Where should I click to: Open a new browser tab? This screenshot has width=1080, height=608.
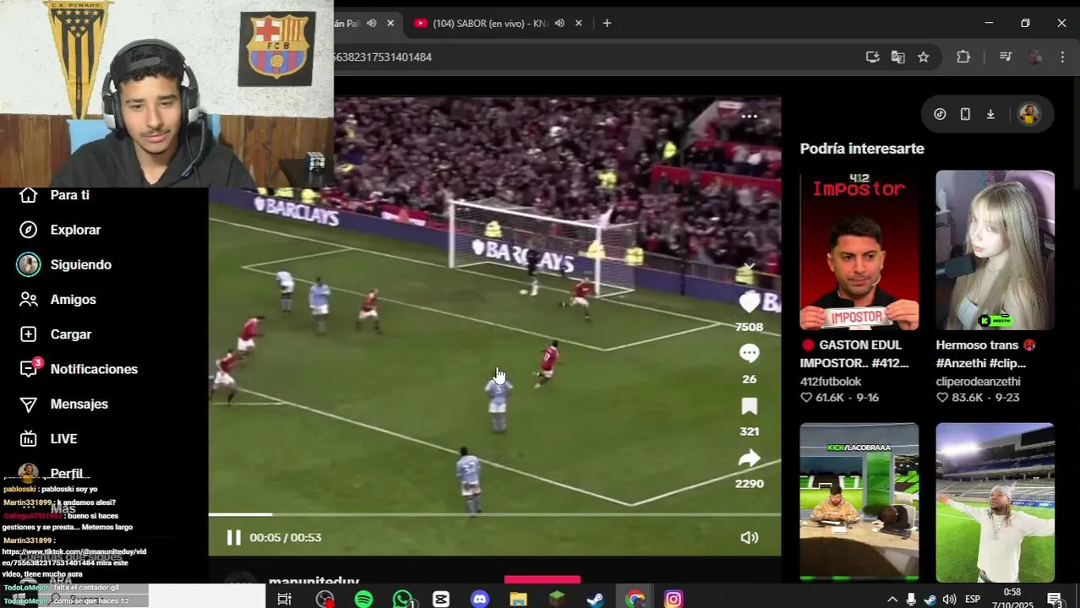pyautogui.click(x=607, y=24)
